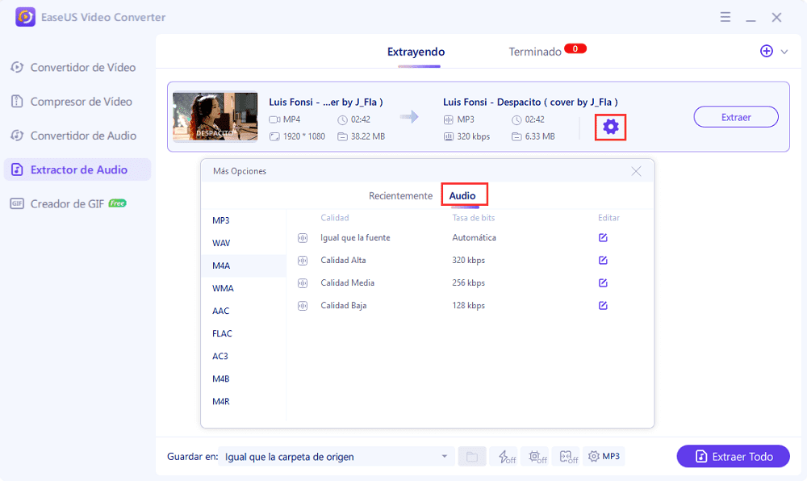Screen dimensions: 807x481
Task: Click the Automática bitrate value
Action: coord(474,237)
